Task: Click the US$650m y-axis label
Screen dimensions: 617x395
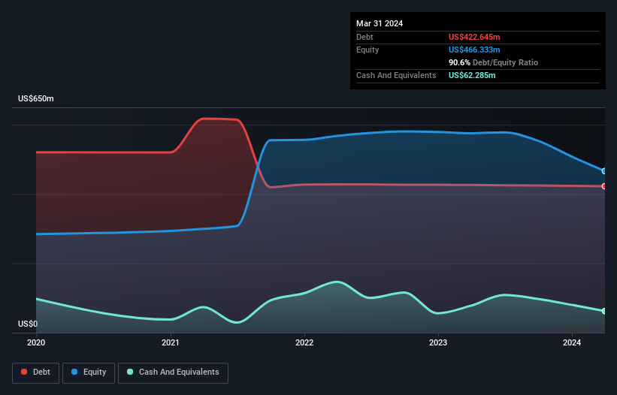Action: click(36, 98)
